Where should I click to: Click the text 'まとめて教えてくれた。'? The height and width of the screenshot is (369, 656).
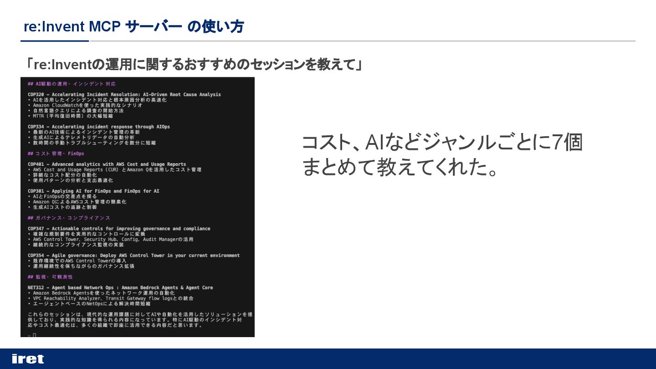coord(400,167)
